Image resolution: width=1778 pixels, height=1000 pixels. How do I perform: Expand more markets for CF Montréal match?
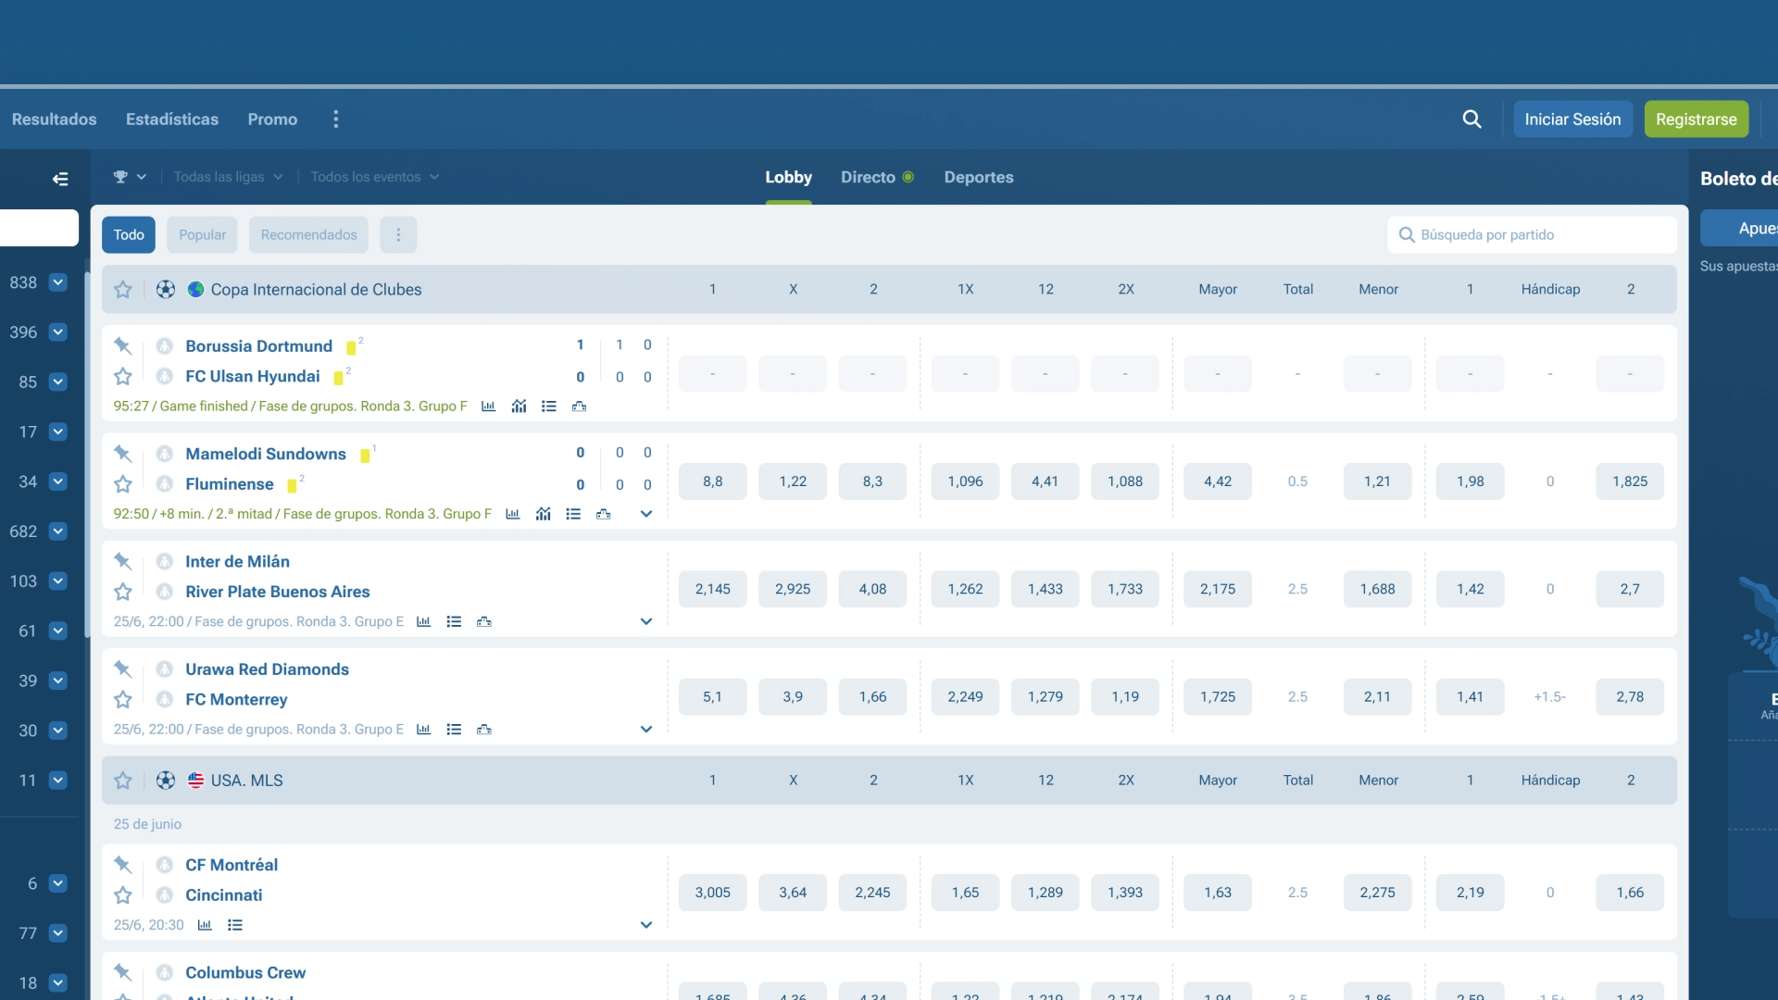click(646, 925)
